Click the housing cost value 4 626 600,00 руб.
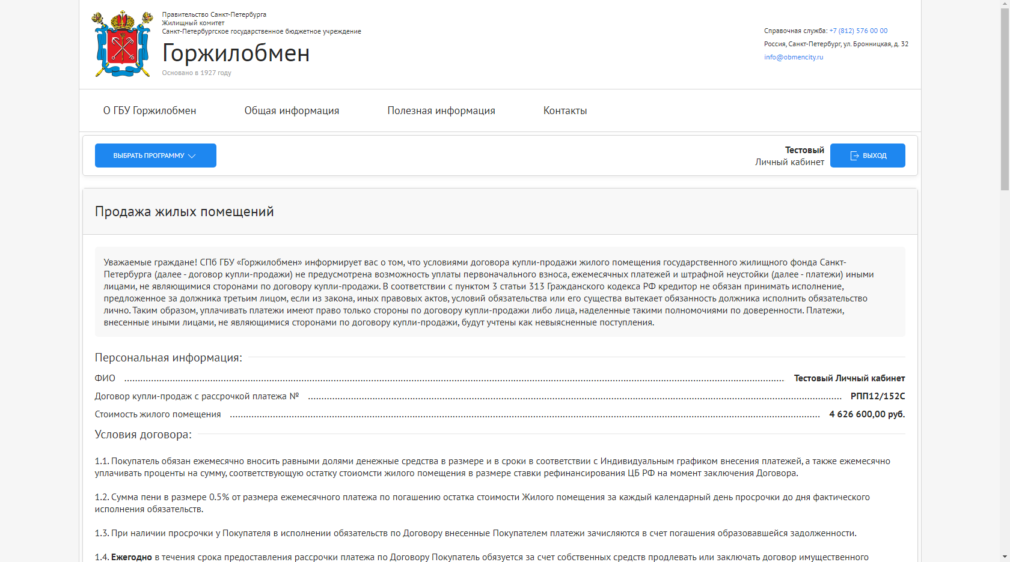 click(866, 414)
